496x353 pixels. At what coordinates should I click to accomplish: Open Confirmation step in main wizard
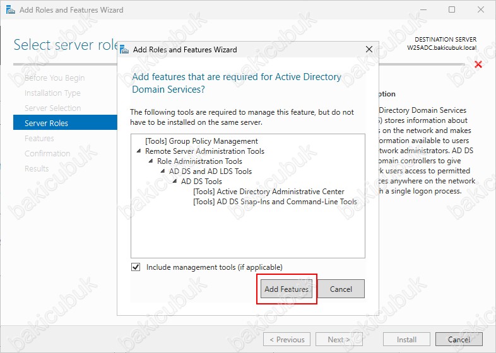47,153
